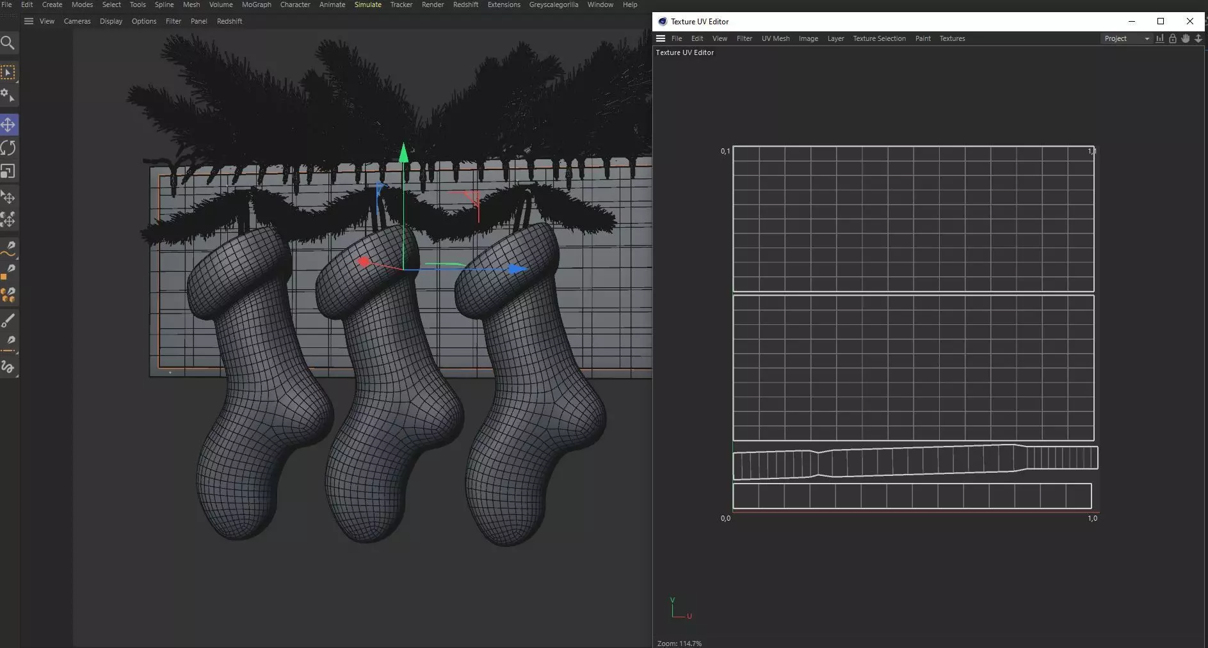Open the Paint menu in UV Editor
The image size is (1208, 648).
[922, 38]
